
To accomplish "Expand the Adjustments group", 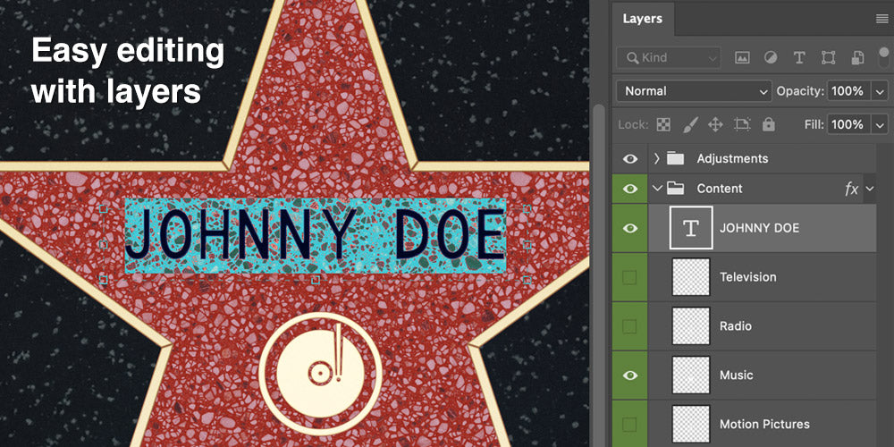I will pyautogui.click(x=657, y=159).
